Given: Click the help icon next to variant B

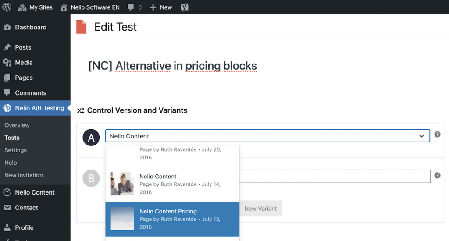Looking at the screenshot, I should [x=437, y=175].
